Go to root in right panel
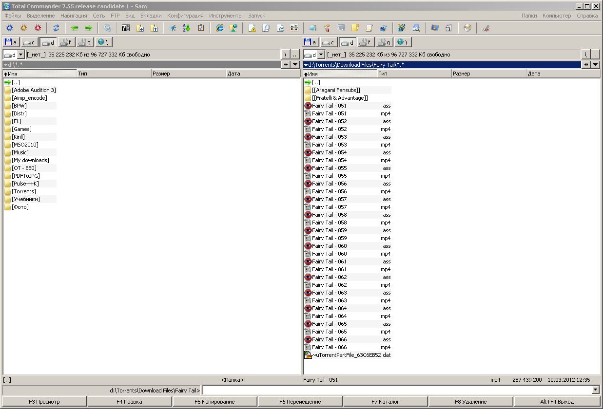 (x=586, y=55)
